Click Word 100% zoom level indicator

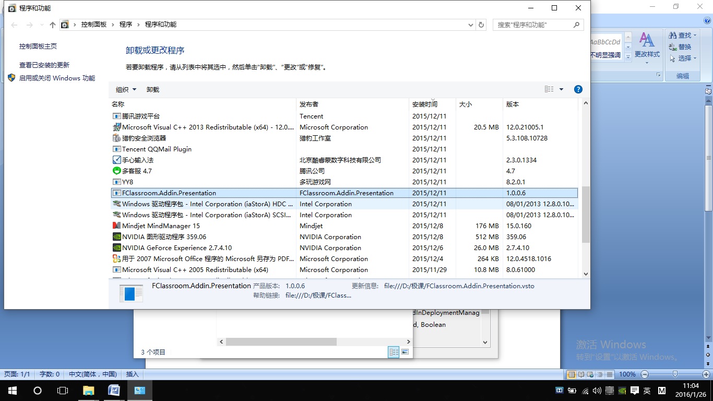coord(627,374)
